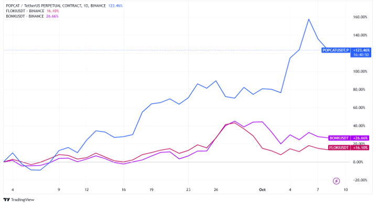Select the BONKUSDT · BINANCE legend entry

[25, 16]
